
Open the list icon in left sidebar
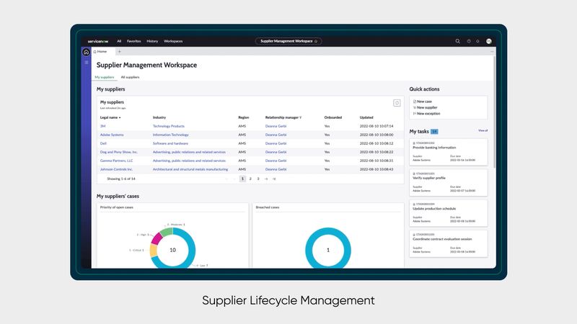(x=86, y=63)
